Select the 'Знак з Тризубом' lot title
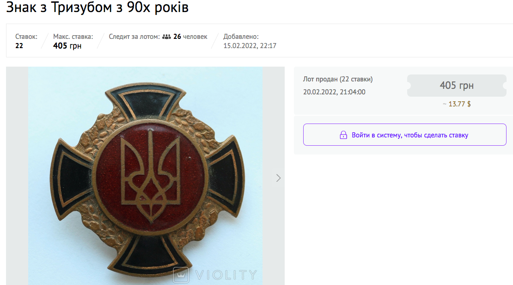 coord(97,7)
